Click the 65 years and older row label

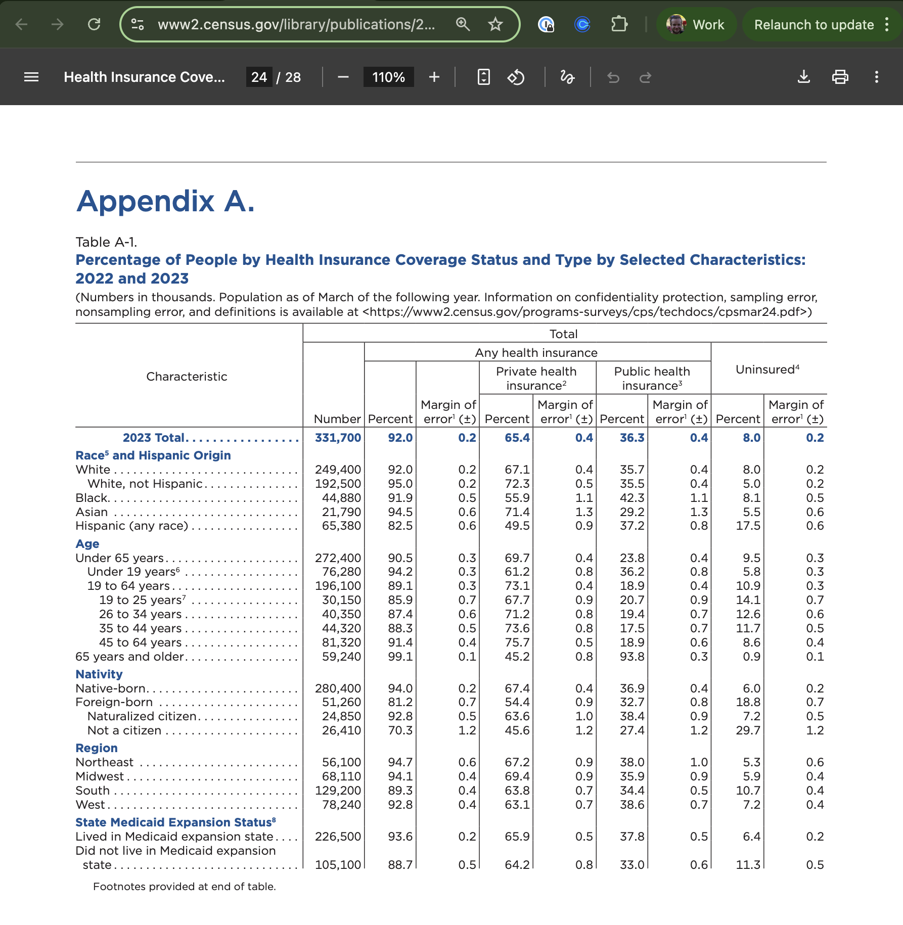coord(130,657)
